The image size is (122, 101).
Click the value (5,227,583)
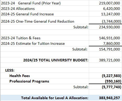[112, 76]
